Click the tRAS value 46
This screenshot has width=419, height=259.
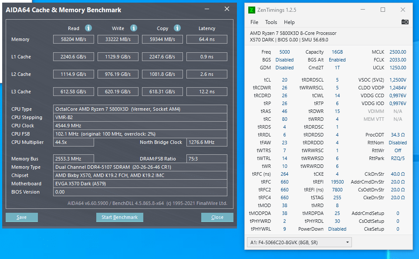click(284, 111)
